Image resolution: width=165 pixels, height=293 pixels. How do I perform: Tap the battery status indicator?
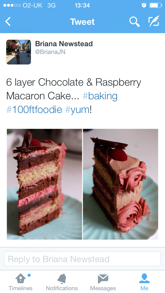coord(156,5)
